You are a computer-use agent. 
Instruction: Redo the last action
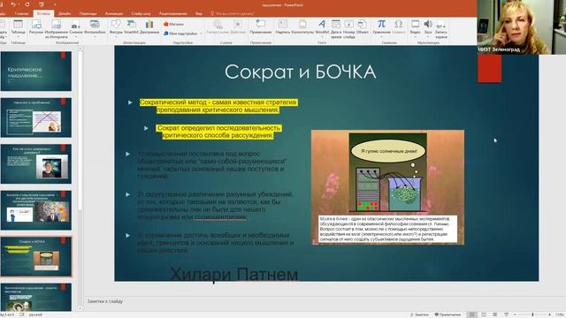(27, 4)
